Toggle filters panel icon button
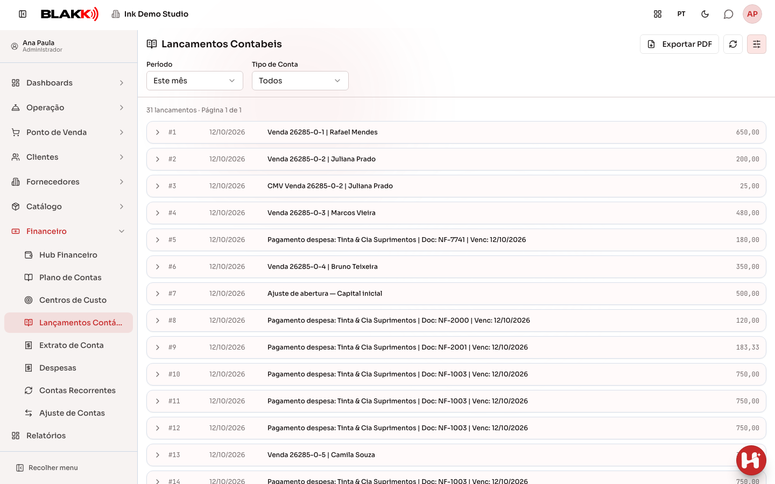The width and height of the screenshot is (775, 484). point(757,44)
